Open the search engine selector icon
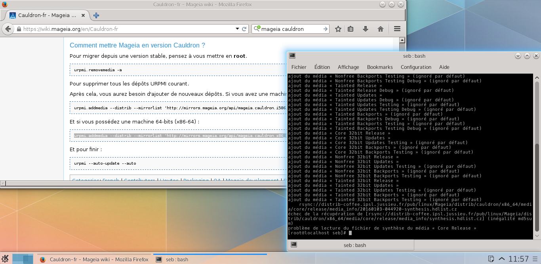This screenshot has height=264, width=541. coord(257,28)
